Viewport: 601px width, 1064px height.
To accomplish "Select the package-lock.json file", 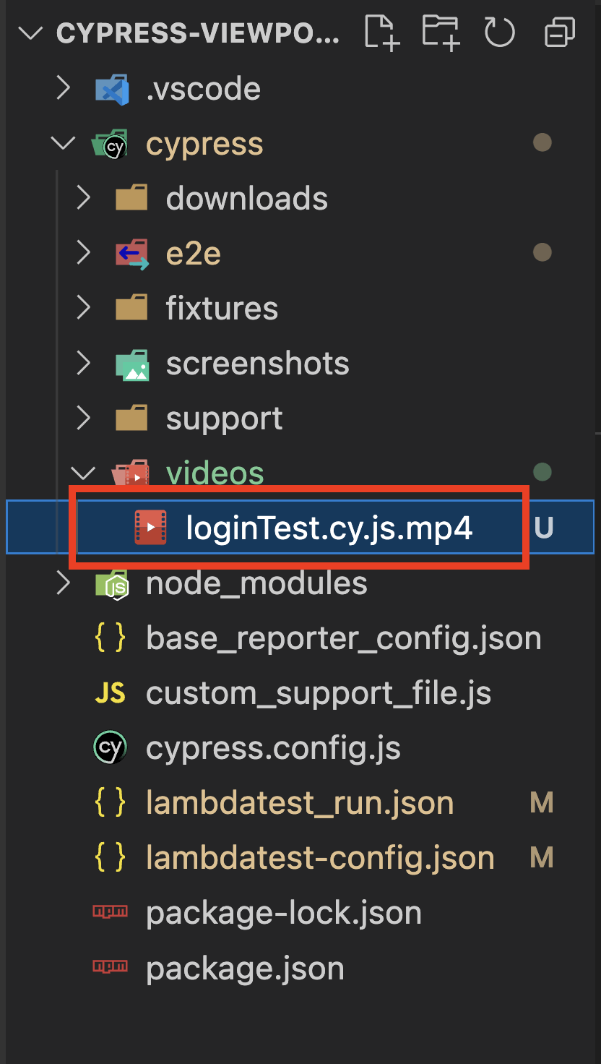I will coord(283,913).
